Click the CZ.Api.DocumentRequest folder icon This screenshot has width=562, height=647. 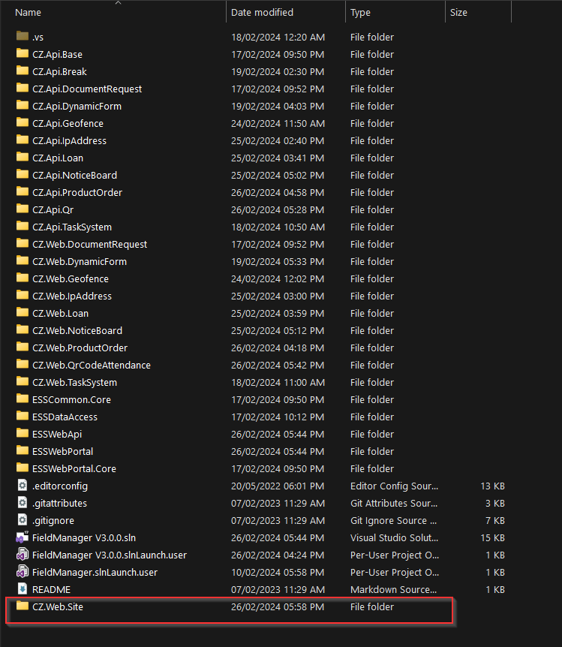point(23,89)
